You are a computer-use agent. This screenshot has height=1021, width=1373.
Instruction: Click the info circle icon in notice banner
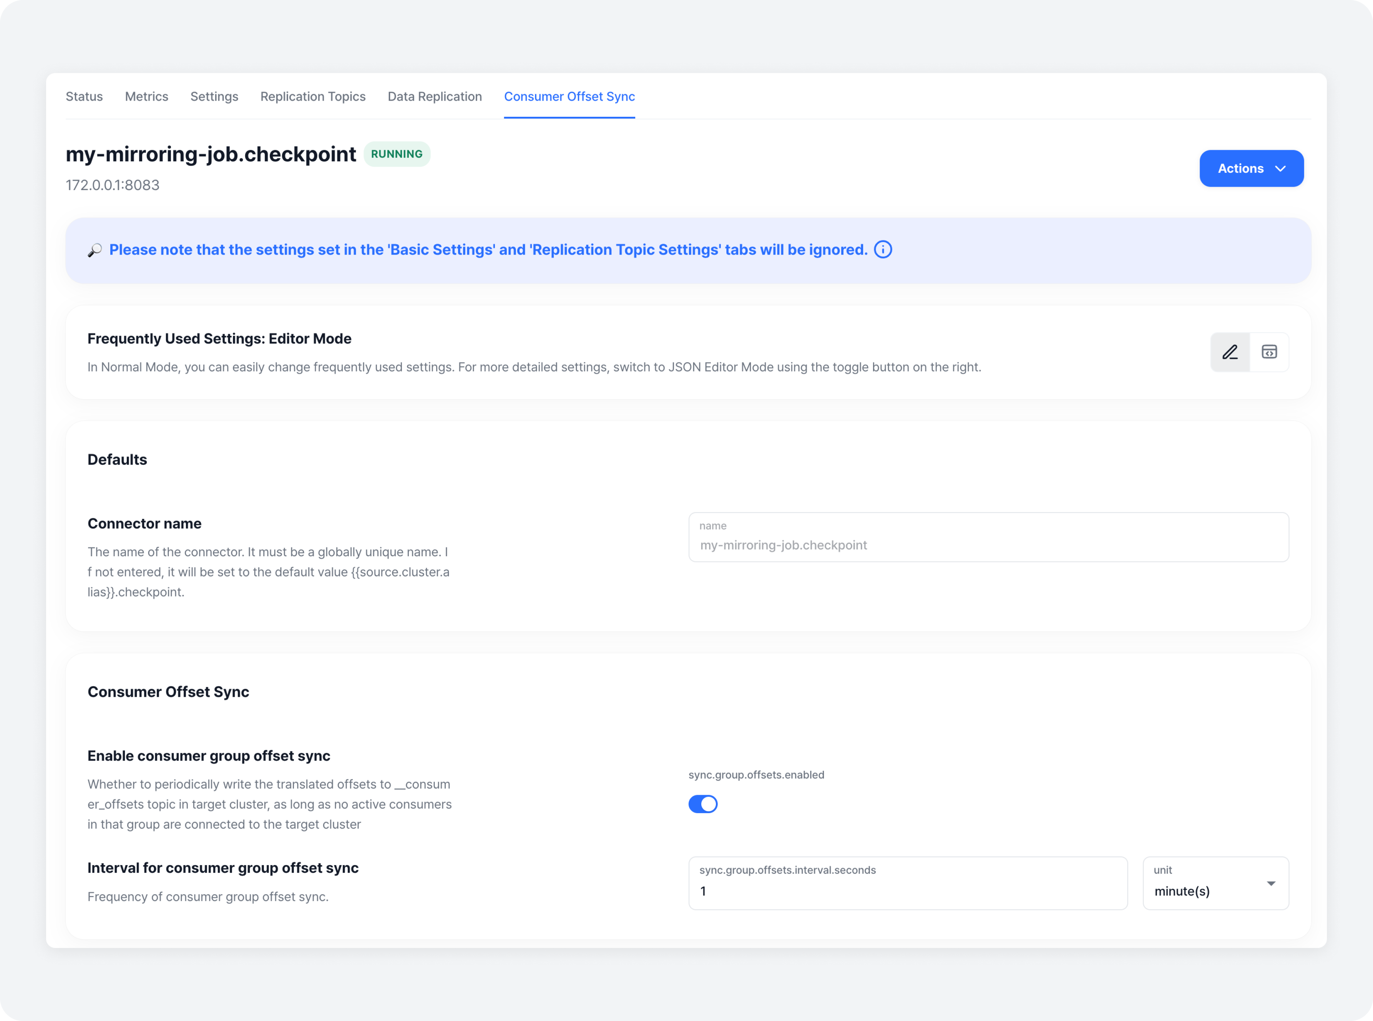pos(883,250)
